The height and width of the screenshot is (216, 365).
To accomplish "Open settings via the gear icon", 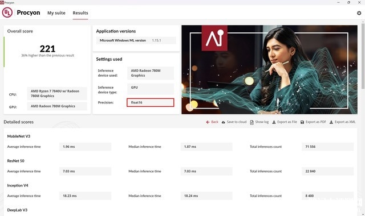I will coord(359,13).
